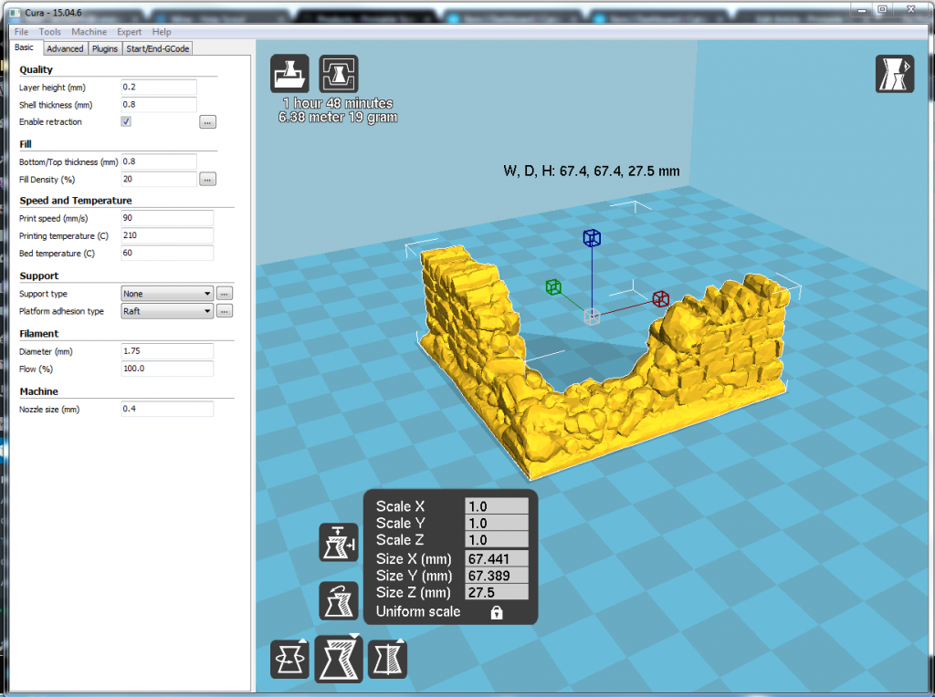Click the W, D, H dimensions label

[x=592, y=172]
